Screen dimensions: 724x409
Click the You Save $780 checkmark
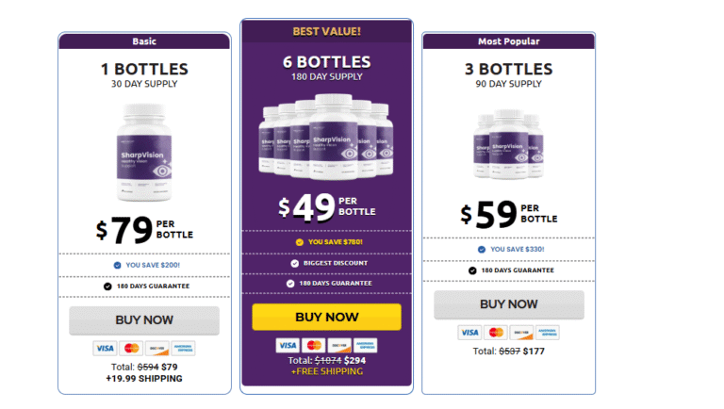(x=299, y=241)
